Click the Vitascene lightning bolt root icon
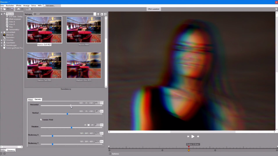The width and height of the screenshot is (278, 156). (x=4, y=14)
